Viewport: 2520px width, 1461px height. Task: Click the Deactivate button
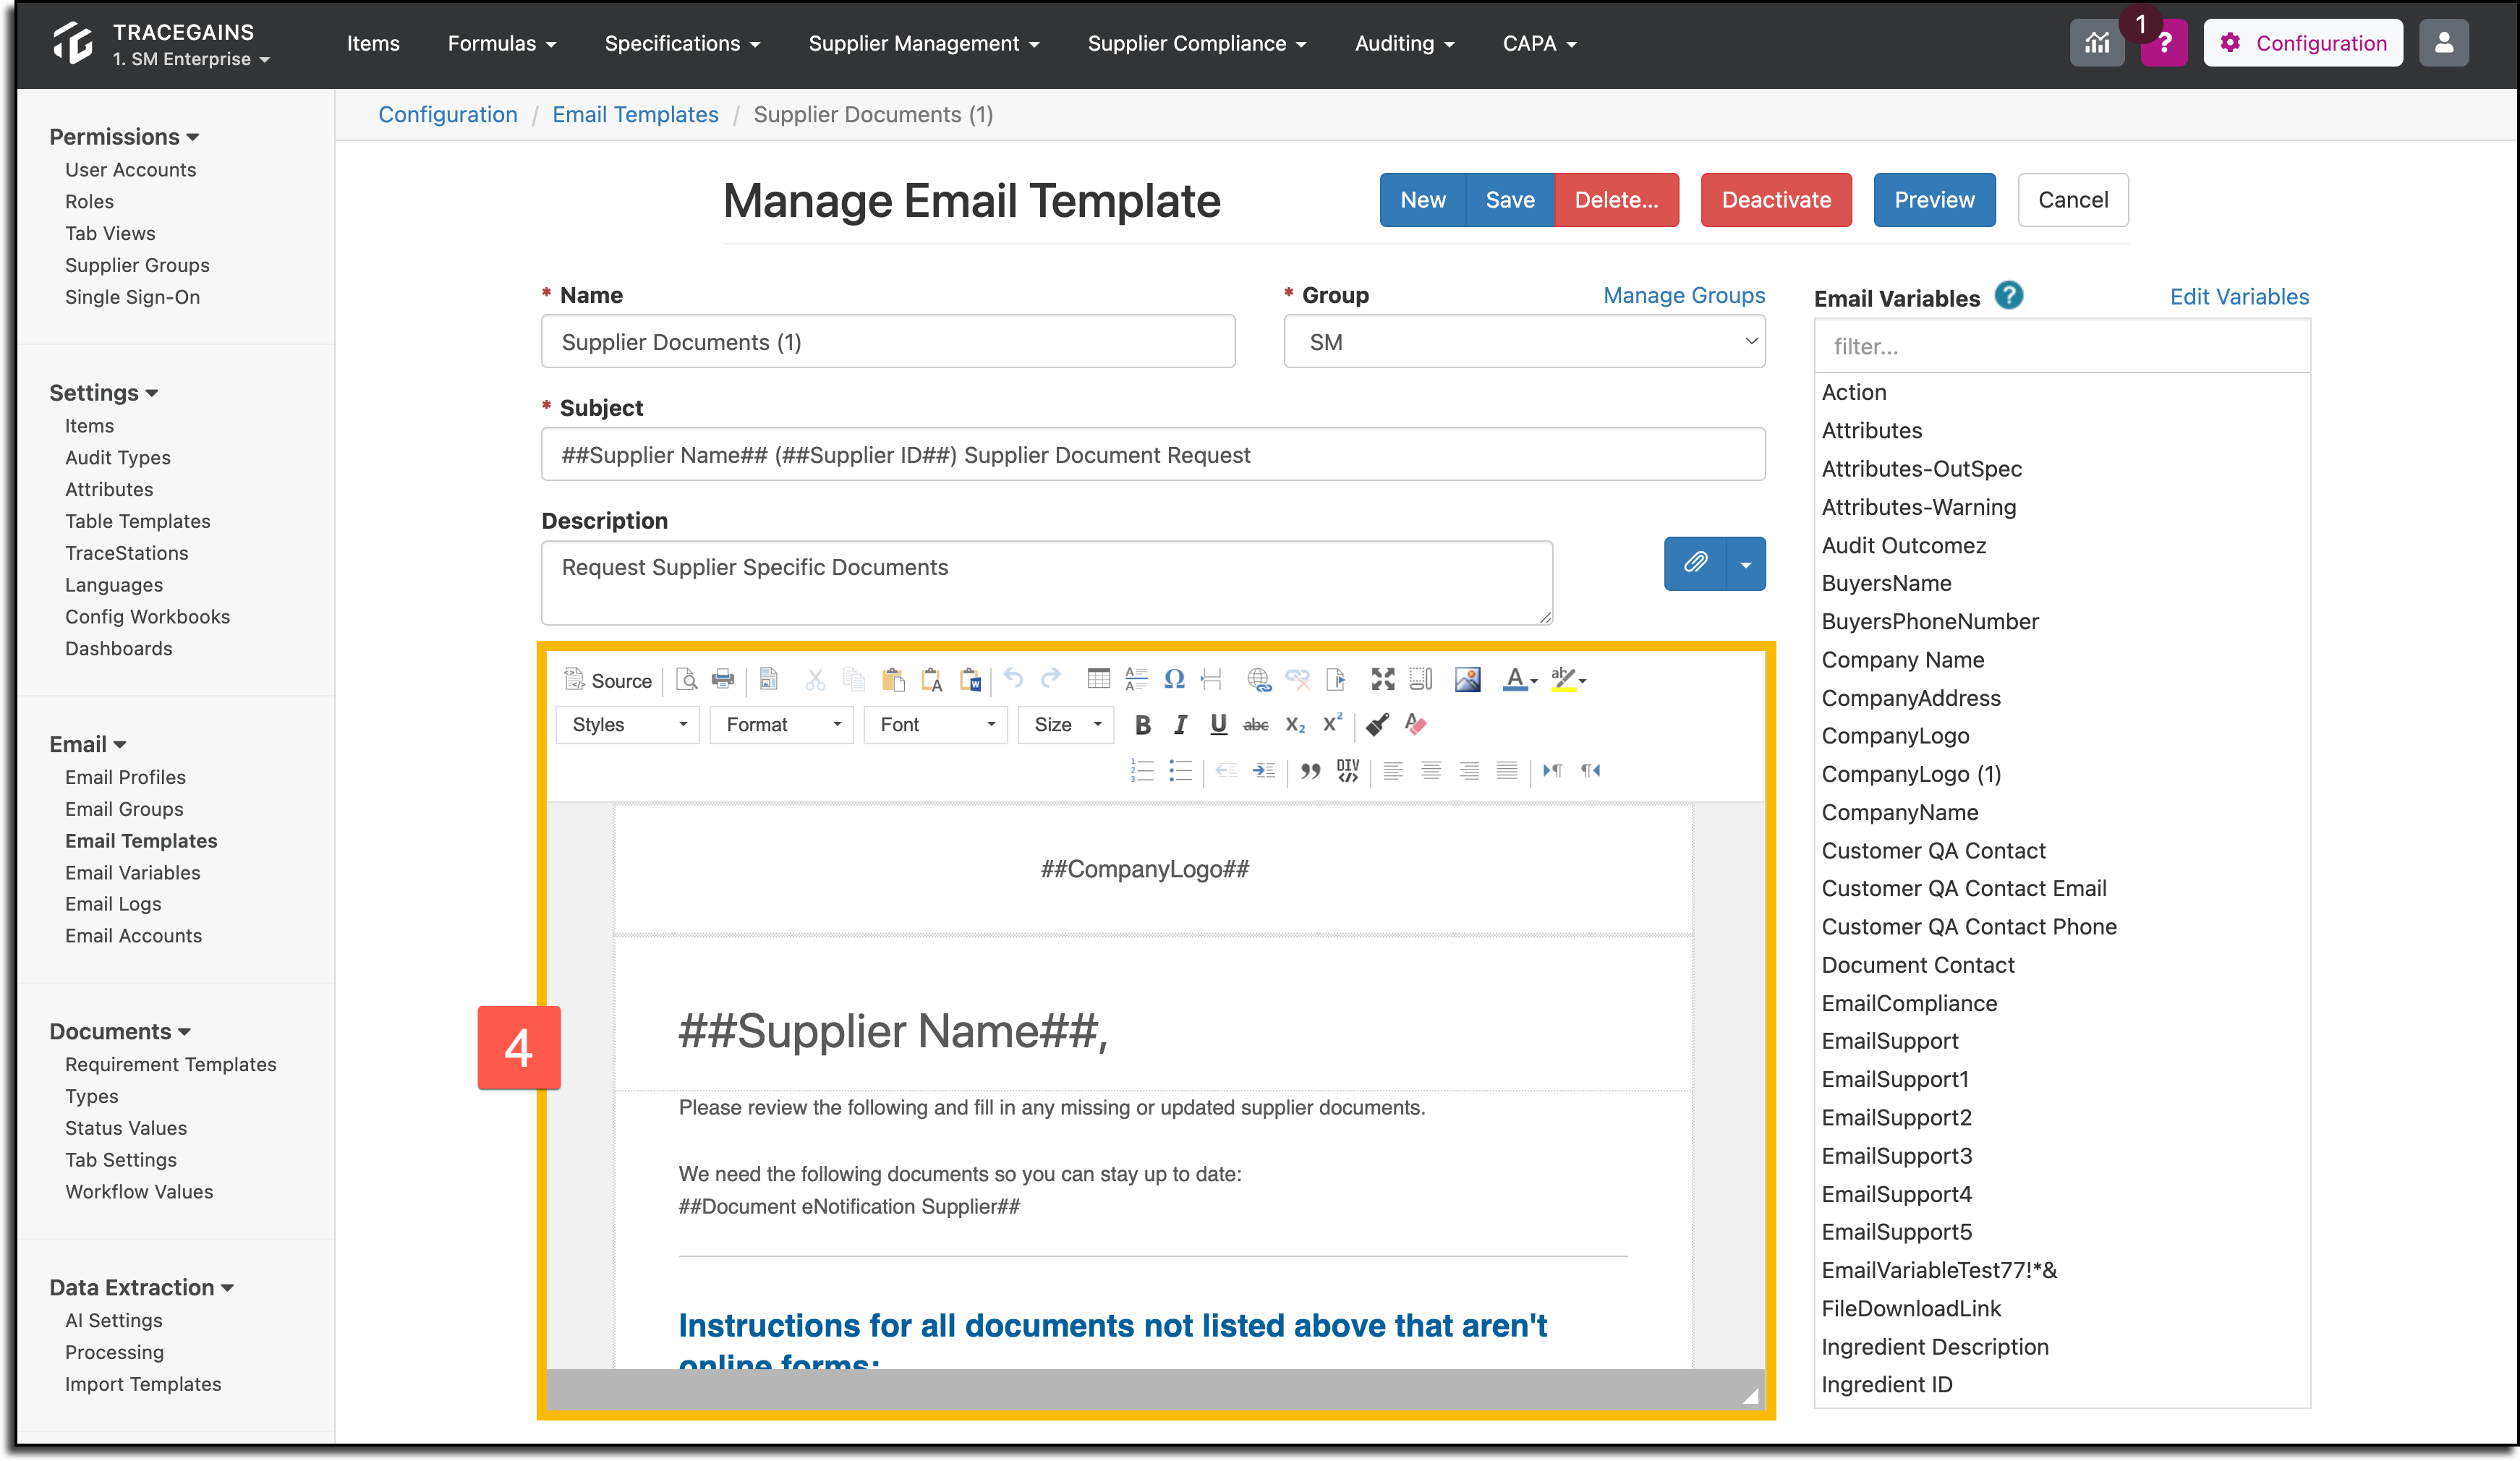click(1776, 200)
